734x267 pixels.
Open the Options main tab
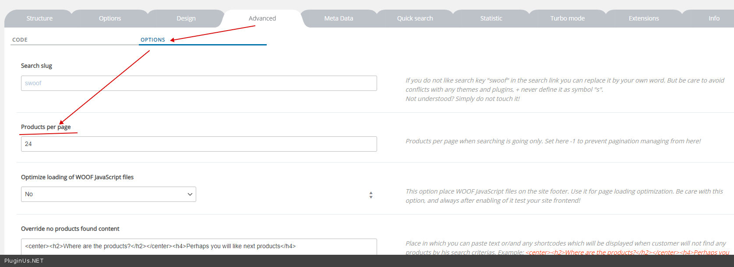(109, 18)
